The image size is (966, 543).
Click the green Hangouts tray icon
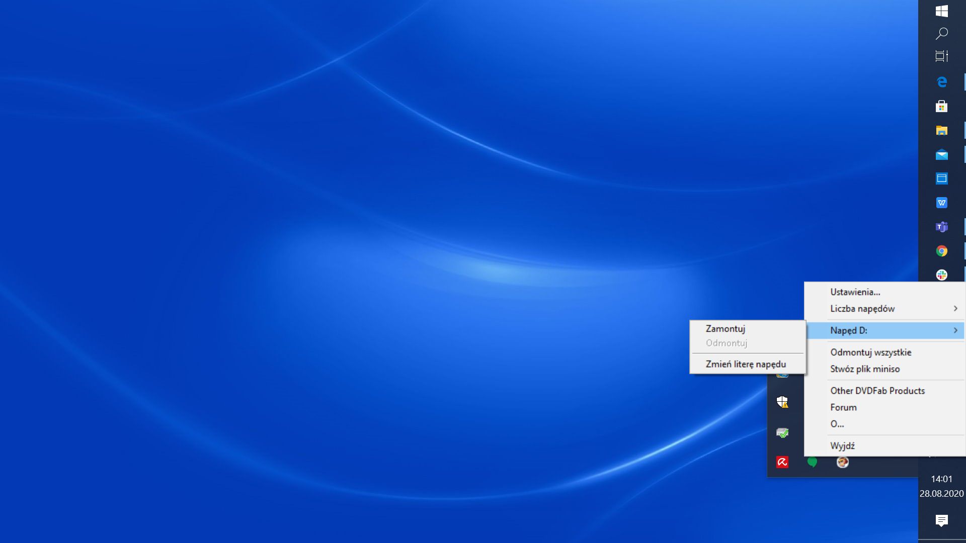[812, 462]
